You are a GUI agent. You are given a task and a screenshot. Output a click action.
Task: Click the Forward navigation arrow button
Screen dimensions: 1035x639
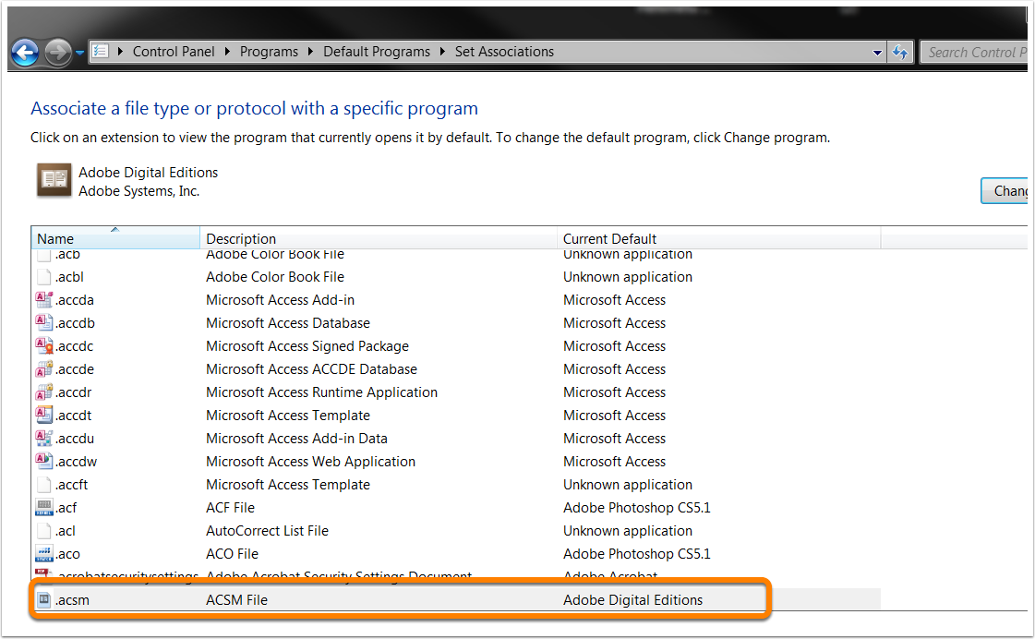tap(58, 52)
